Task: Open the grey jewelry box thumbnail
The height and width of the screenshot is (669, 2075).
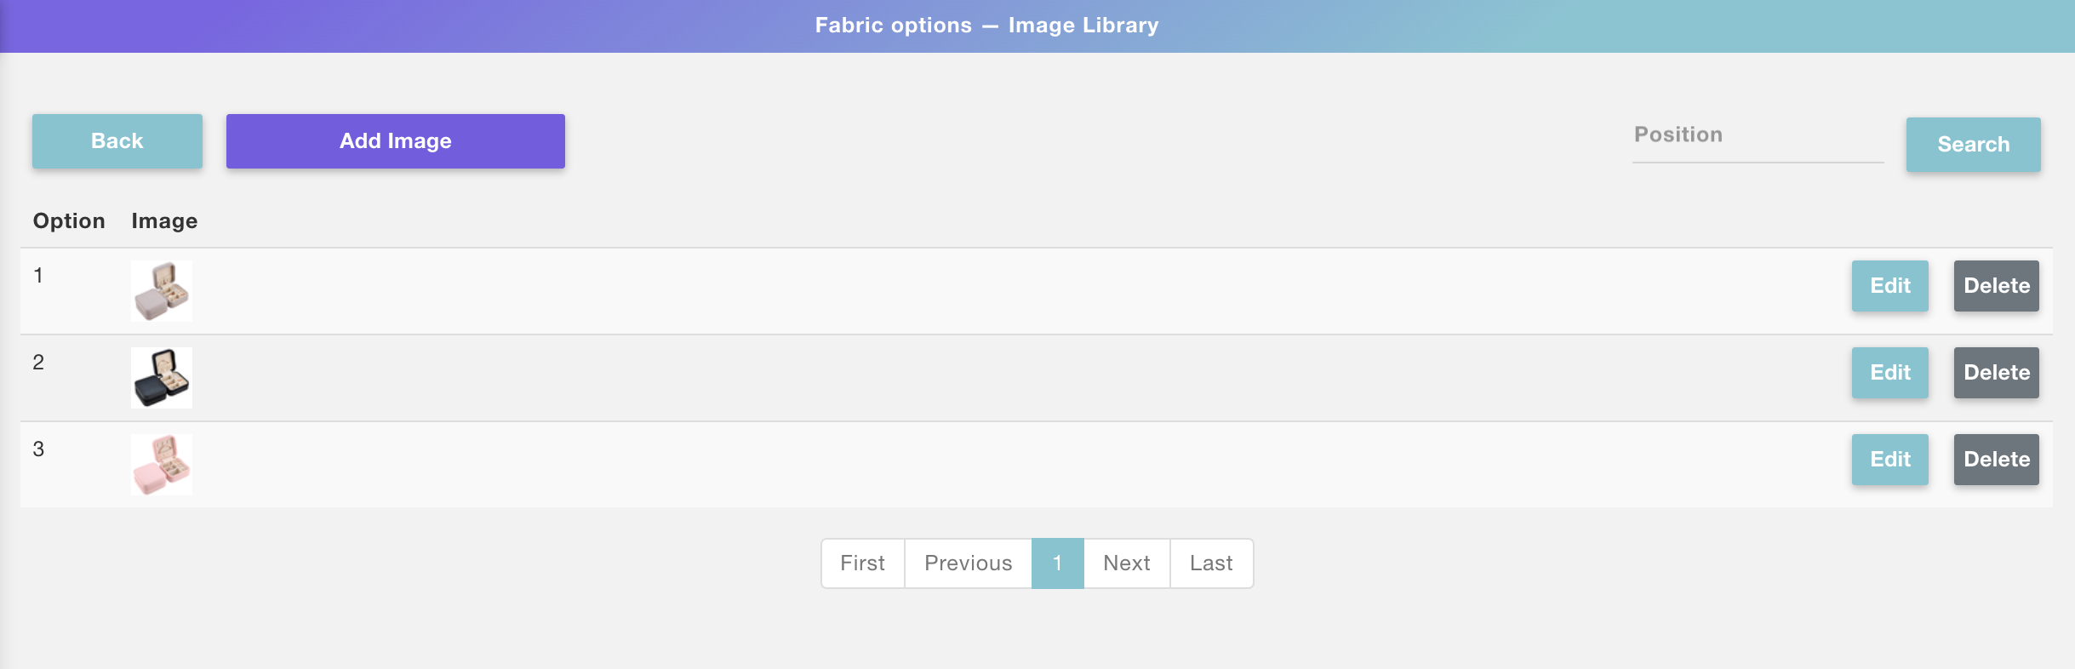Action: [x=162, y=291]
